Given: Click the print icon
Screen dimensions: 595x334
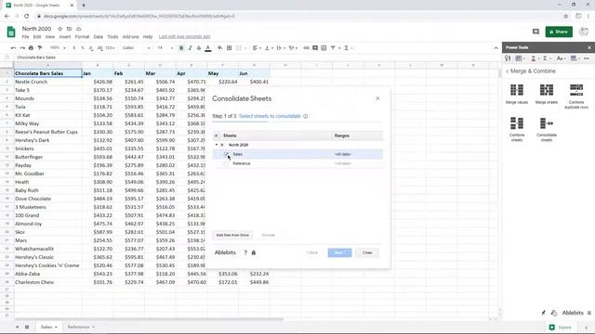Looking at the screenshot, I should pyautogui.click(x=31, y=48).
